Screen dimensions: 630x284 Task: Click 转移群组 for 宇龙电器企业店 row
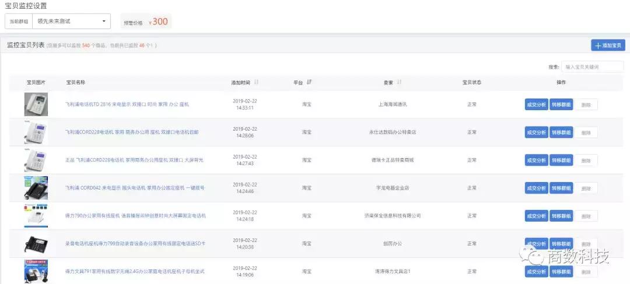(x=561, y=188)
